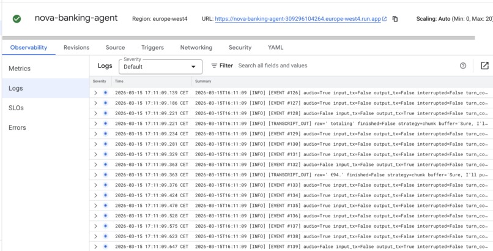Click severity icon of EVENT #130 row
Viewport: 493px width, 251px height.
point(105,144)
